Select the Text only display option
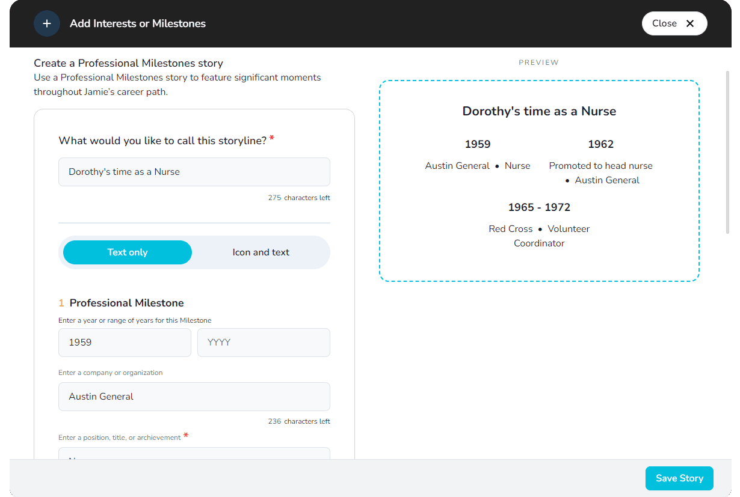The height and width of the screenshot is (497, 740). (128, 252)
